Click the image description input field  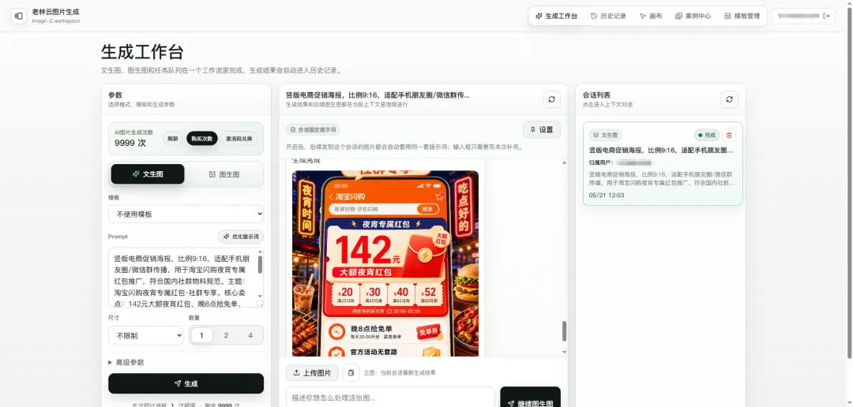click(x=391, y=398)
